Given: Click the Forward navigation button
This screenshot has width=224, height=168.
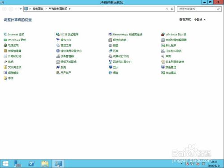Looking at the screenshot, I should click(x=11, y=9).
